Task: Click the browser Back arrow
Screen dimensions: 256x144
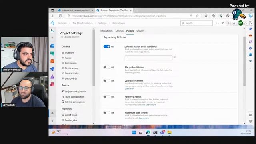Action: click(x=53, y=16)
